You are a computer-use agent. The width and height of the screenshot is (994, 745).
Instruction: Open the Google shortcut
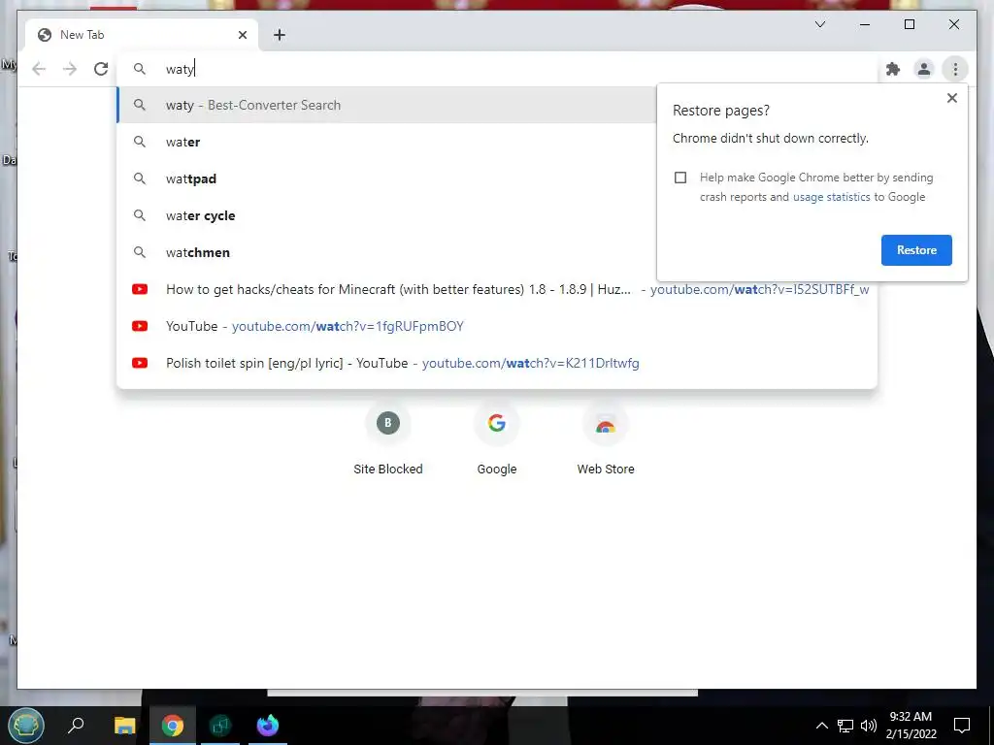pyautogui.click(x=497, y=440)
